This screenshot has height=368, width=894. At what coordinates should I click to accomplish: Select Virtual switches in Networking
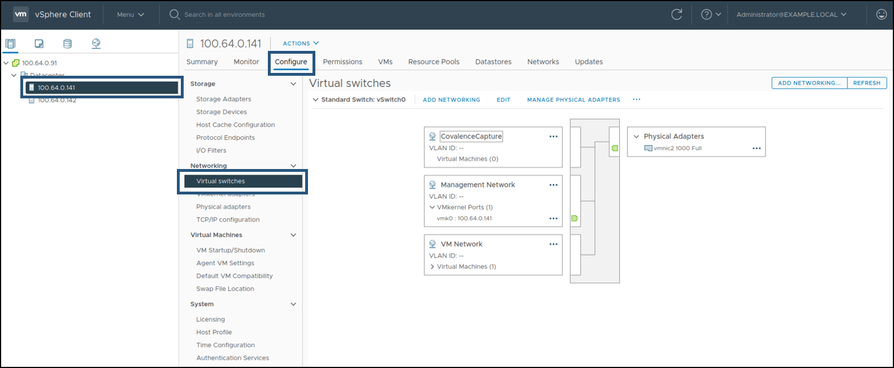pos(243,181)
